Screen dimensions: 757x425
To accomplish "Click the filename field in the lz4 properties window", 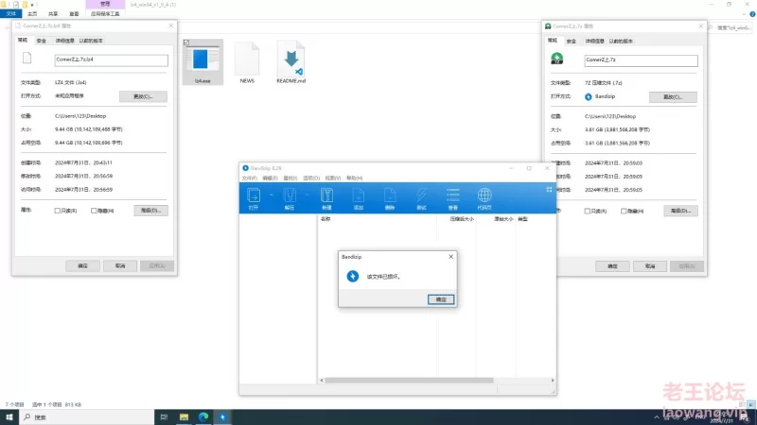I will (111, 59).
